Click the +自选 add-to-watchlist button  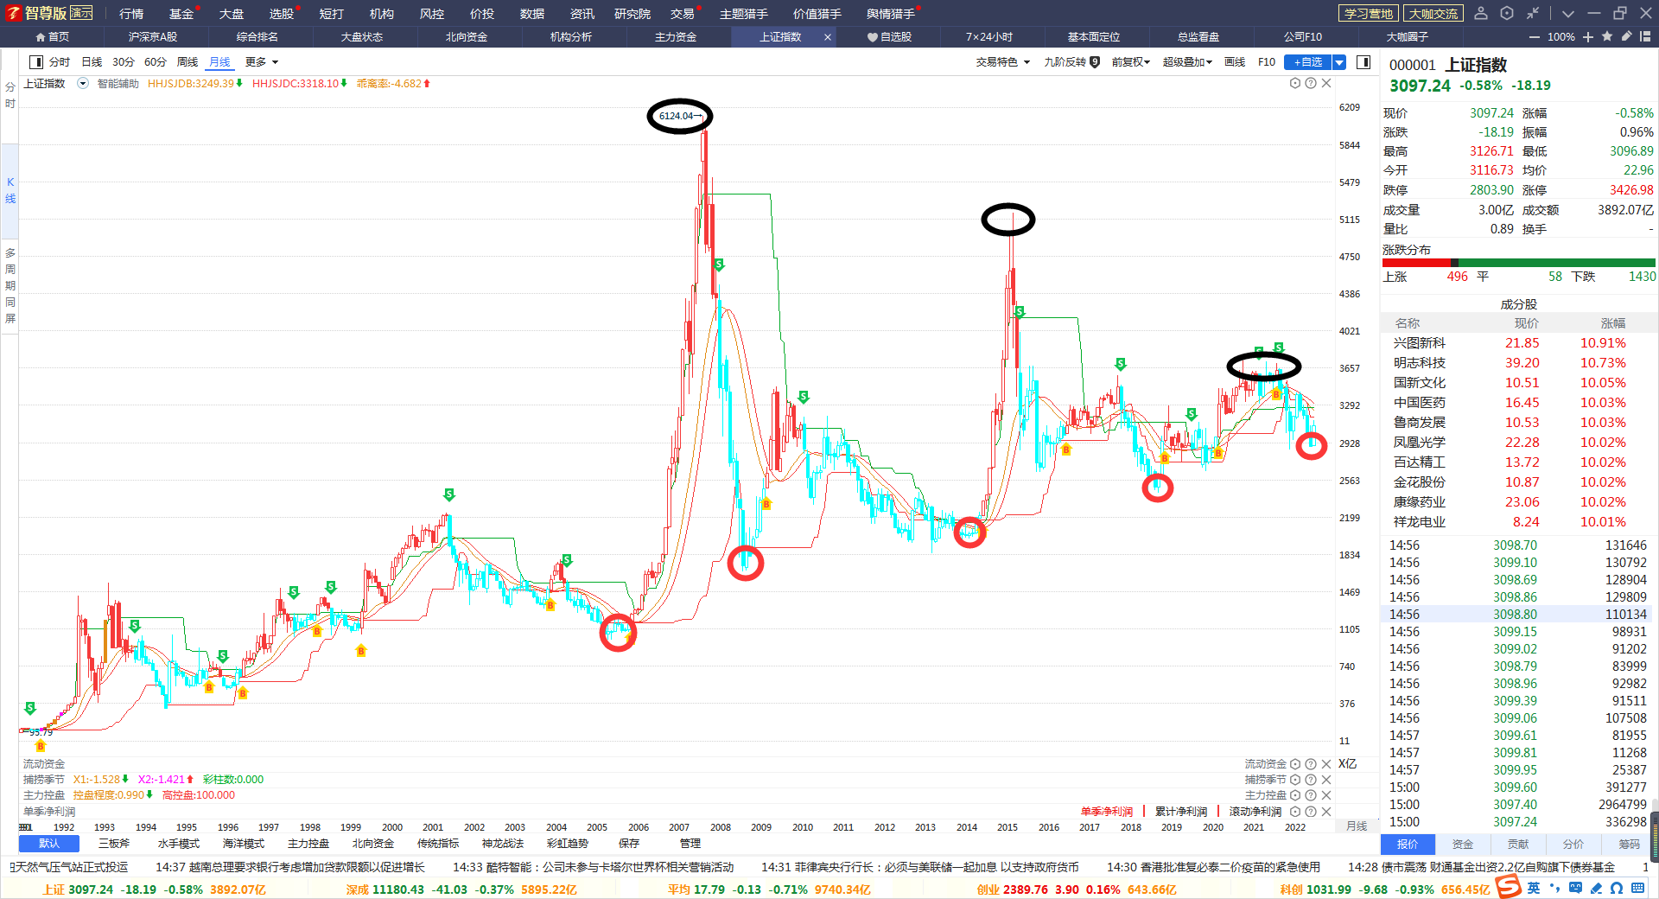(x=1308, y=62)
